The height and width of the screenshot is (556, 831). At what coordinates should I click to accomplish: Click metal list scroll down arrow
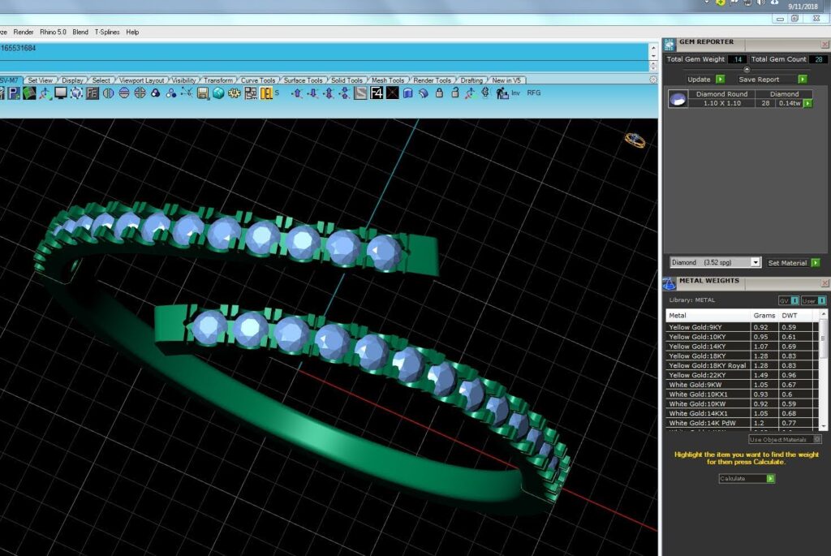pyautogui.click(x=823, y=426)
